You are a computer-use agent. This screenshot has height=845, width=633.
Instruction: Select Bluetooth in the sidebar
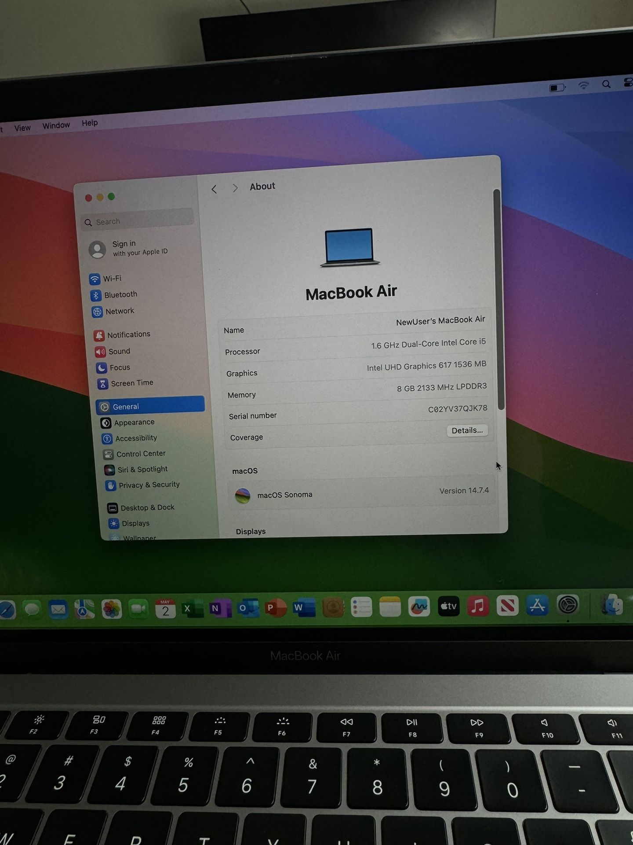point(114,295)
